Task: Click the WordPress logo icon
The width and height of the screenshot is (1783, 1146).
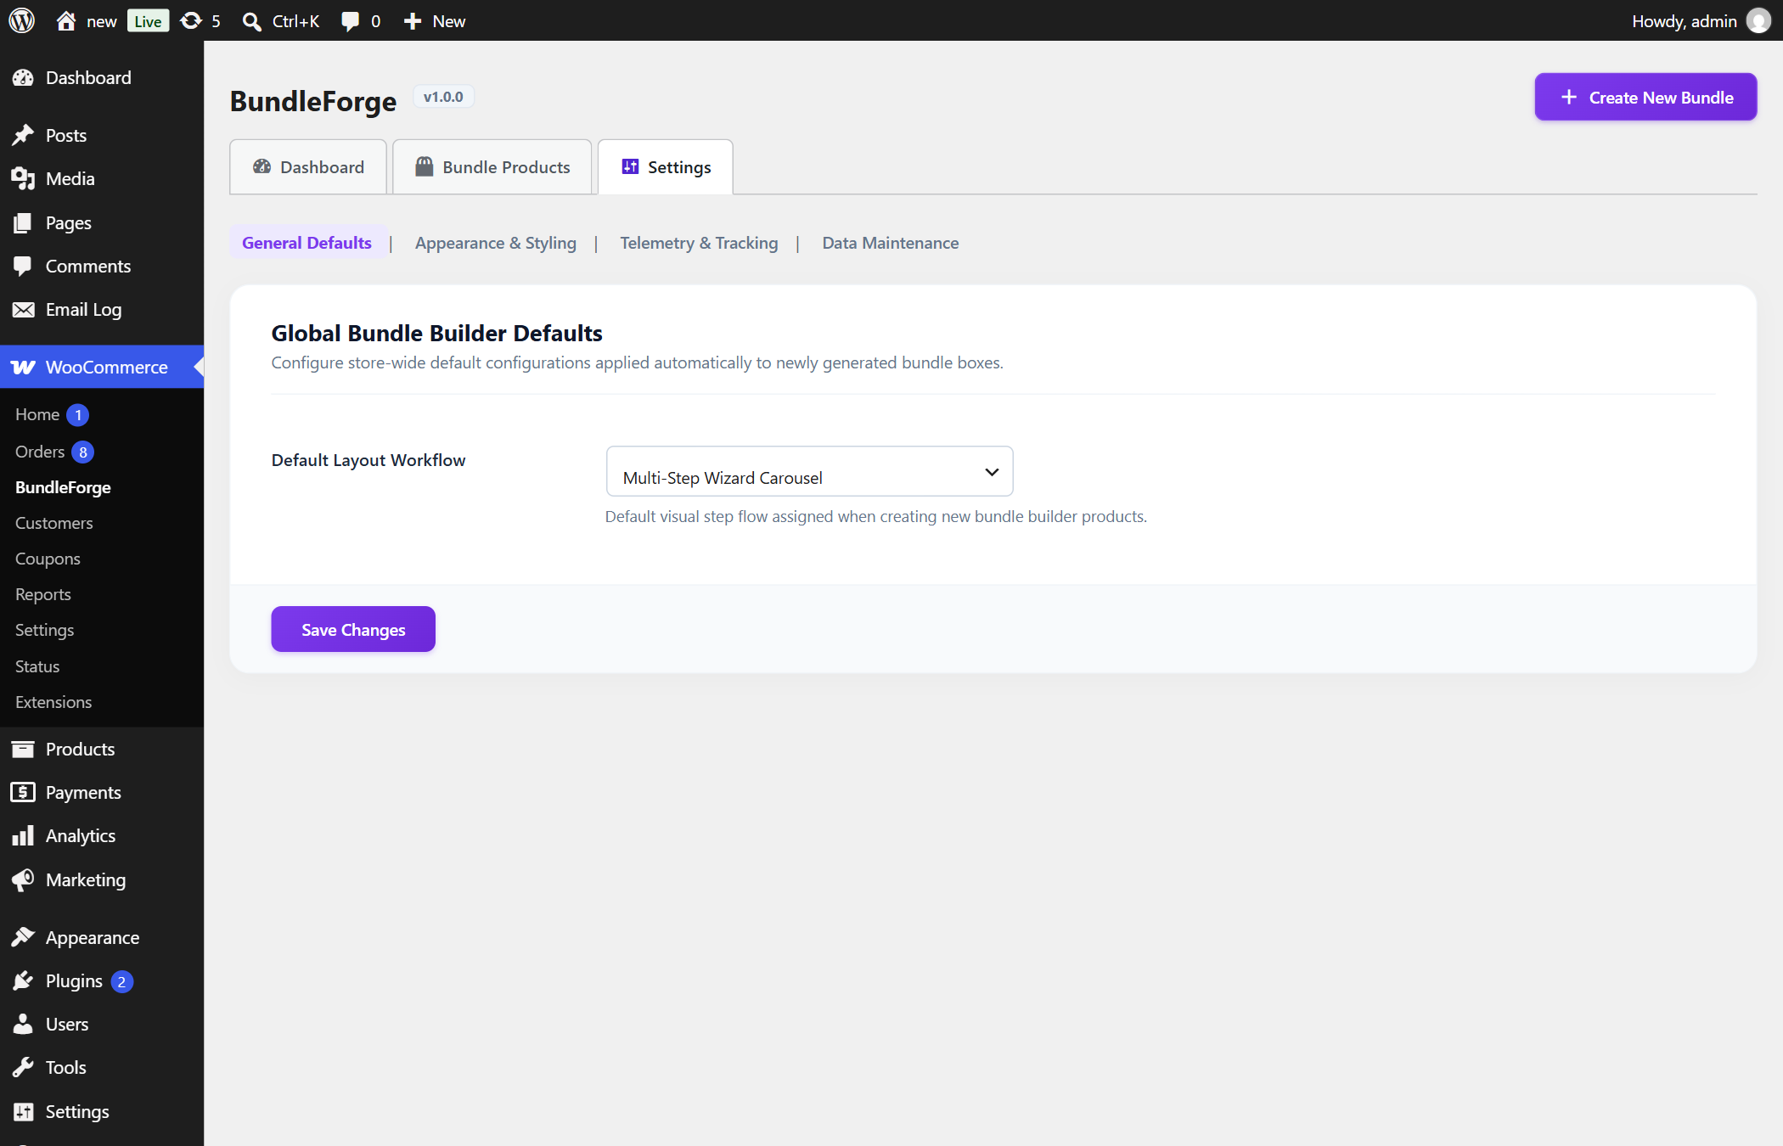Action: (x=22, y=20)
